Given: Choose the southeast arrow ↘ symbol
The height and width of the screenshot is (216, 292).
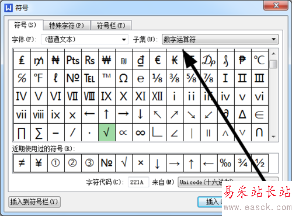Looking at the screenshot, I should [192, 114].
